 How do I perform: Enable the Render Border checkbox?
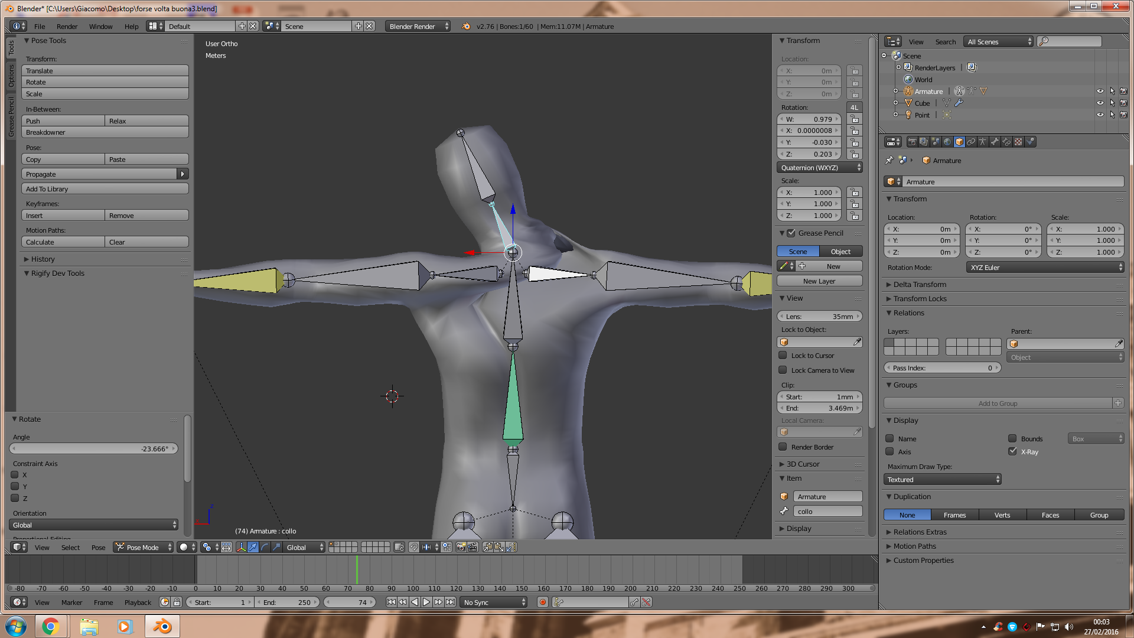point(783,447)
